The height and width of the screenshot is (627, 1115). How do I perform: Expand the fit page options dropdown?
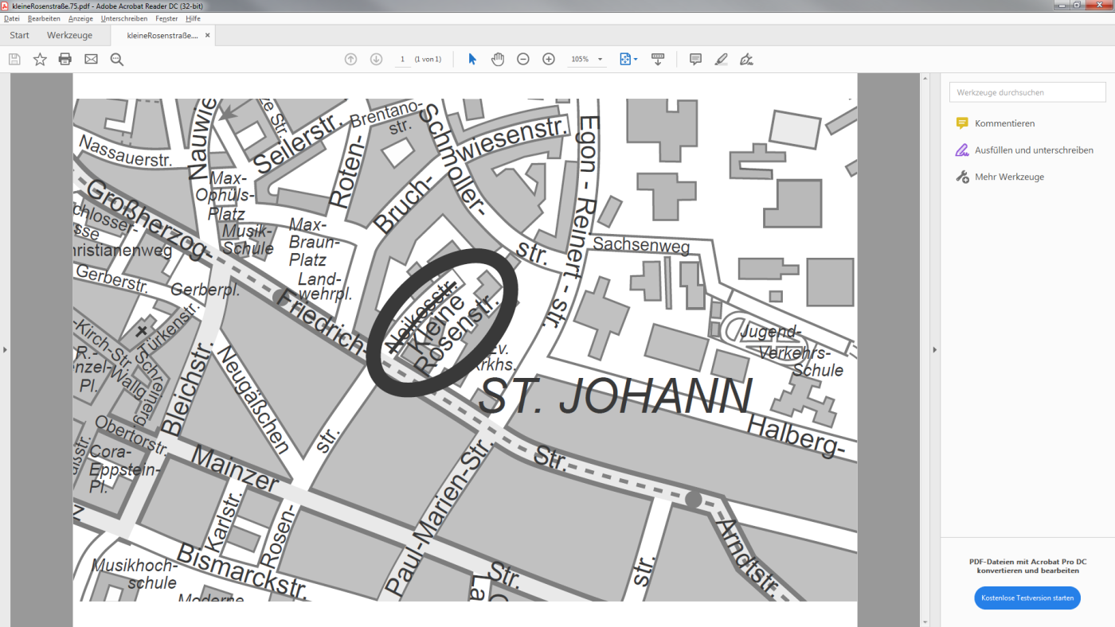628,59
